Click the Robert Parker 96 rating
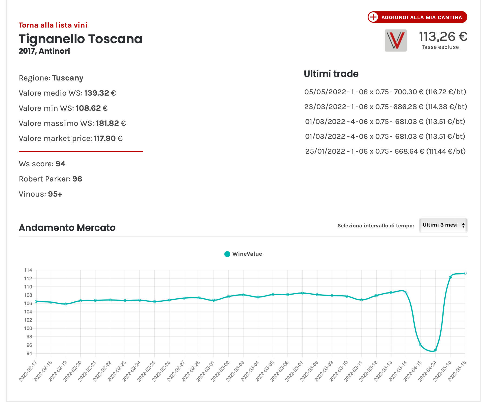Image resolution: width=486 pixels, height=404 pixels. [51, 179]
